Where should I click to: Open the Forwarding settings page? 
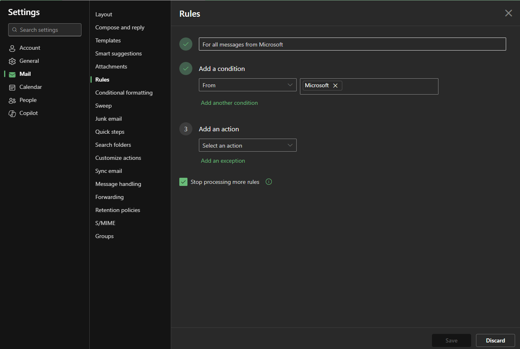pyautogui.click(x=109, y=197)
